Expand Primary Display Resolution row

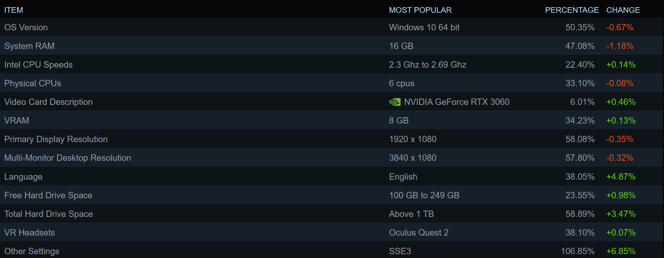pyautogui.click(x=56, y=139)
